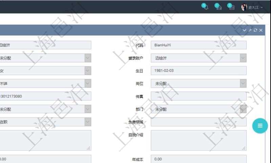Open the bell notifications icon
Image resolution: width=271 pixels, height=163 pixels.
point(205,6)
